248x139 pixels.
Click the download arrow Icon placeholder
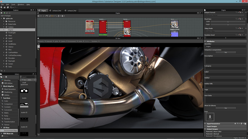210,117
